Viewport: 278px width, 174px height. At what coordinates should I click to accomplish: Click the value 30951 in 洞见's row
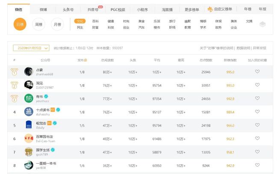tap(206, 86)
